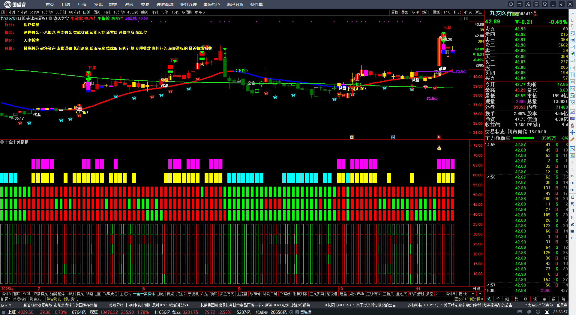The height and width of the screenshot is (315, 576).
Task: Open the 交易 menu
Action: tap(145, 4)
